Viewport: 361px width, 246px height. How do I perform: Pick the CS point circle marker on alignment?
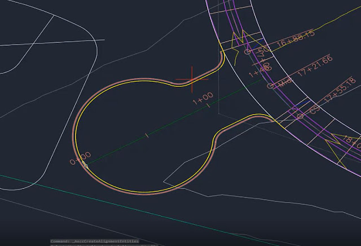click(300, 116)
